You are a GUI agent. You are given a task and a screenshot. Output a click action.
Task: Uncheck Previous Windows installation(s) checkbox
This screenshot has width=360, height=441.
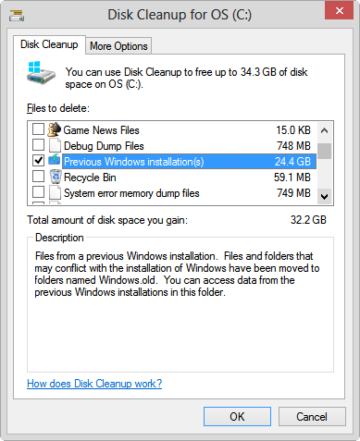pyautogui.click(x=38, y=160)
